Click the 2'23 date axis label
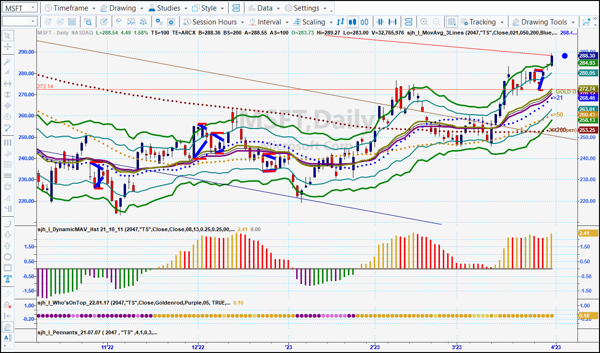Image resolution: width=600 pixels, height=353 pixels. pyautogui.click(x=375, y=347)
